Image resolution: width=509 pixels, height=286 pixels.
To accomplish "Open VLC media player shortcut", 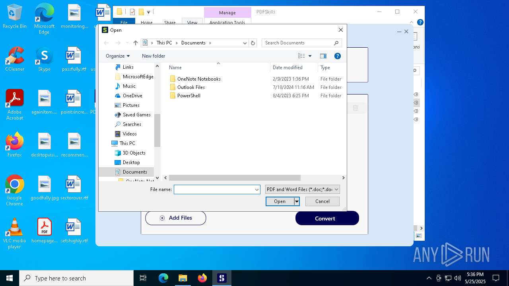I will pos(15,234).
